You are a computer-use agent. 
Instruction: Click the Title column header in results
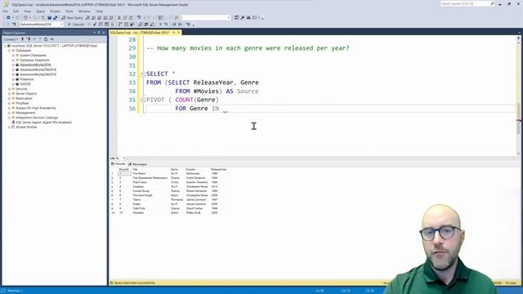[150, 169]
